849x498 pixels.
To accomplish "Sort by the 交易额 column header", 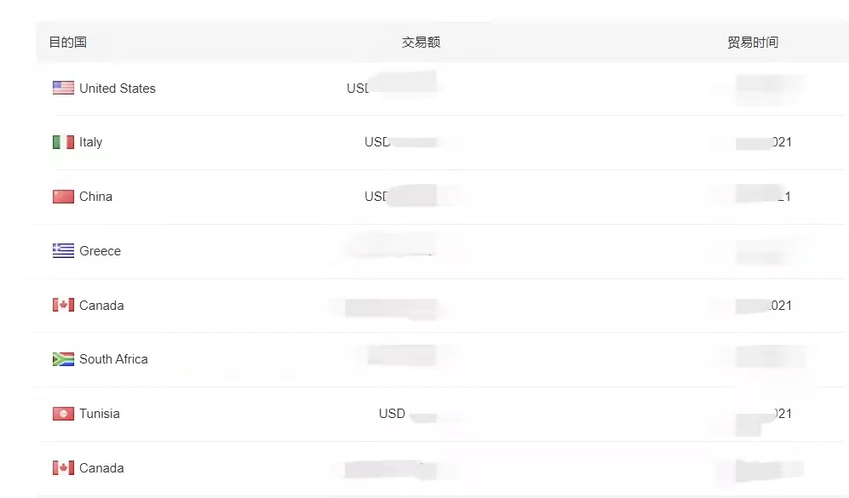I will coord(421,42).
